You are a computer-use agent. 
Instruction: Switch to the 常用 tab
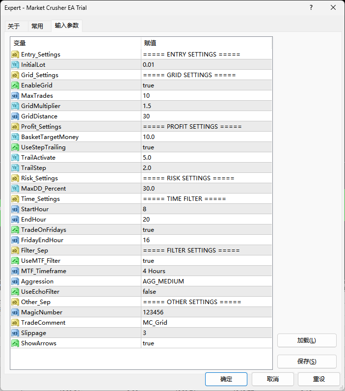coord(37,27)
